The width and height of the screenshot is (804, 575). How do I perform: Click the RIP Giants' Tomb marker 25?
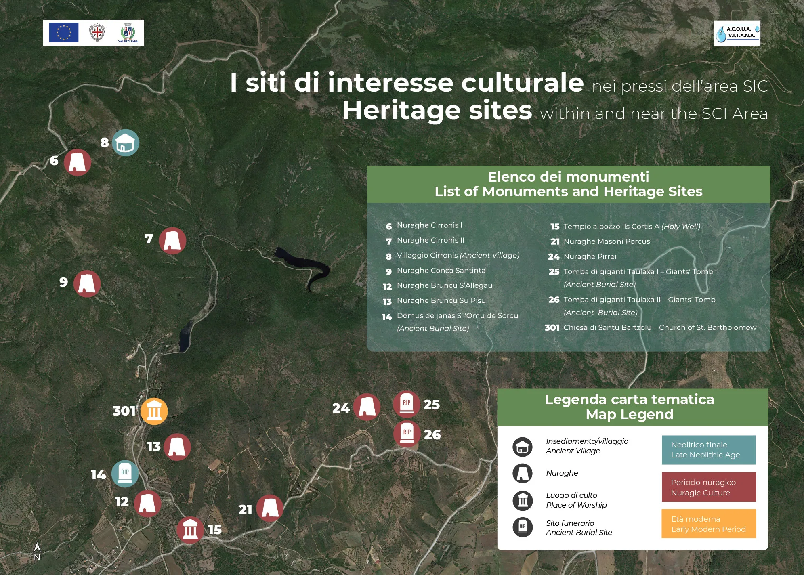point(407,404)
